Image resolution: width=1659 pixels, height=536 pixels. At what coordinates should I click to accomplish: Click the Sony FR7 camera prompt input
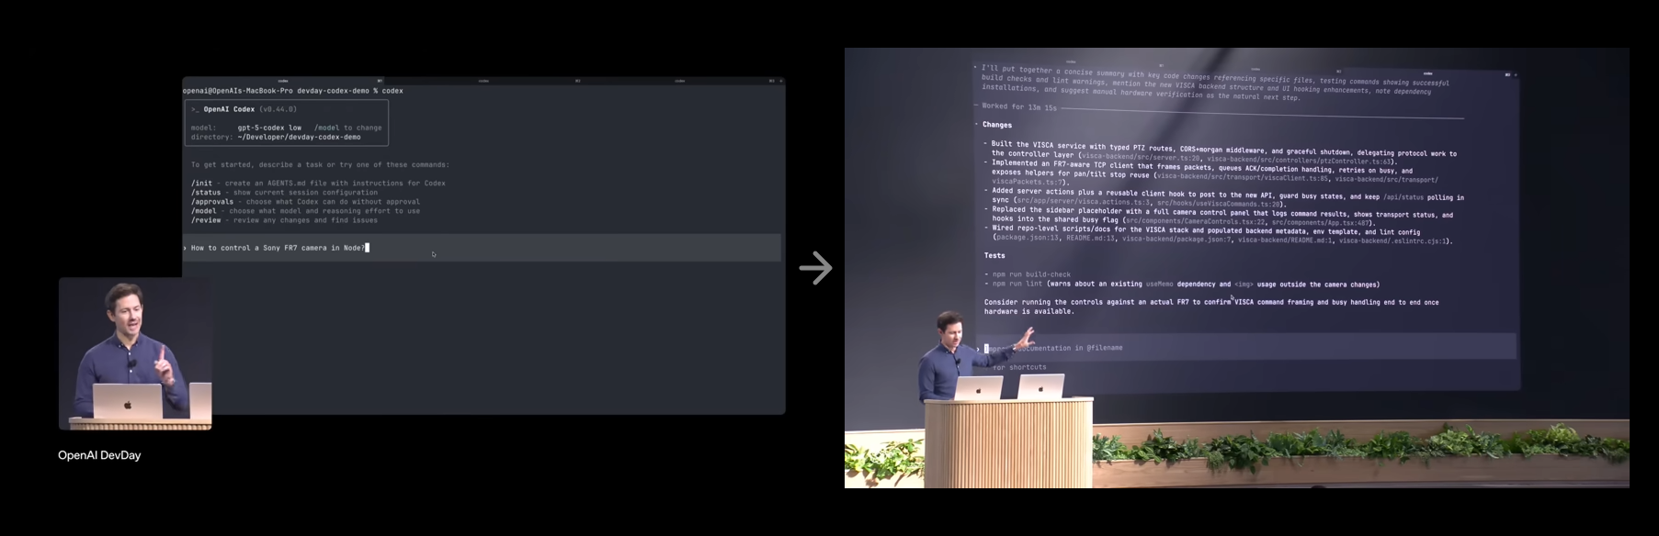pyautogui.click(x=482, y=248)
